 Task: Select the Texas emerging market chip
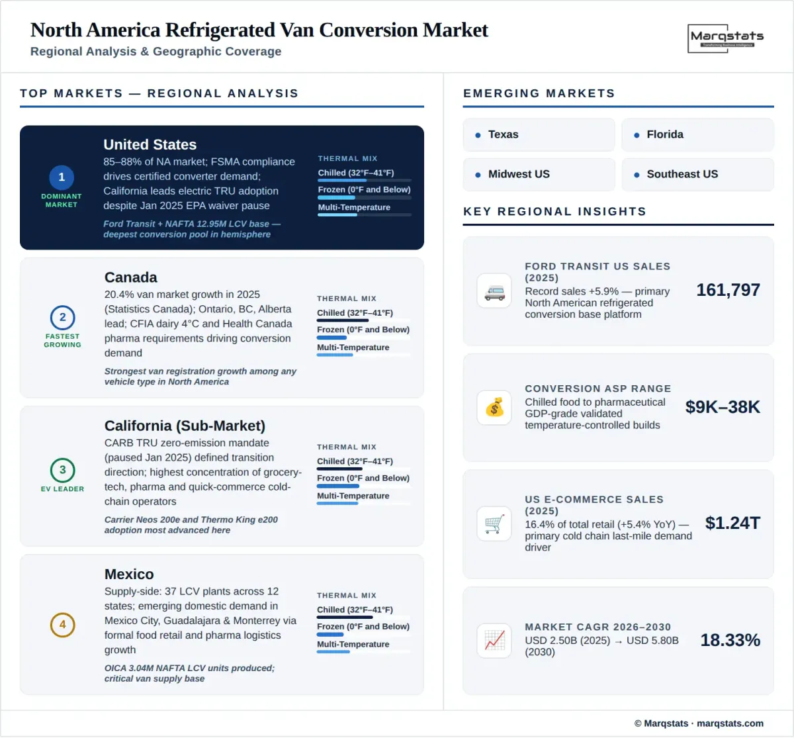tap(539, 135)
